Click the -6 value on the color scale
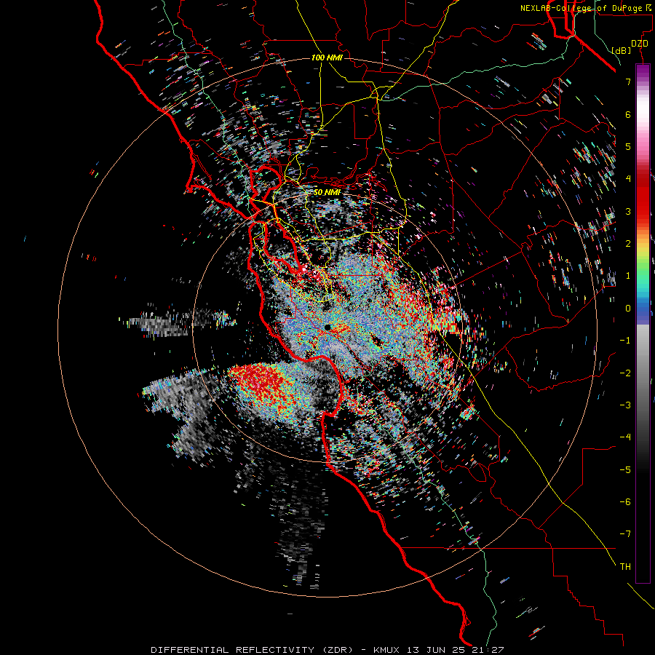 pos(625,501)
